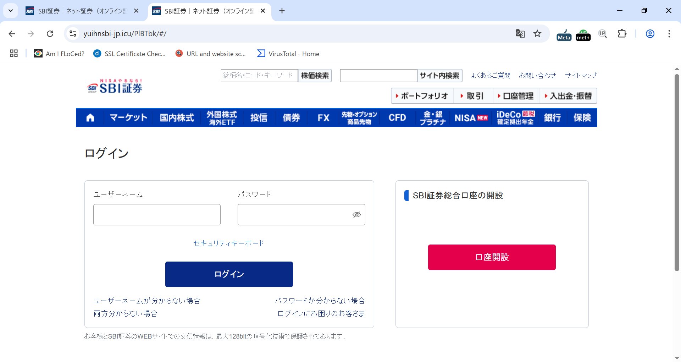
Task: Select マーケット in navigation bar
Action: pos(128,118)
